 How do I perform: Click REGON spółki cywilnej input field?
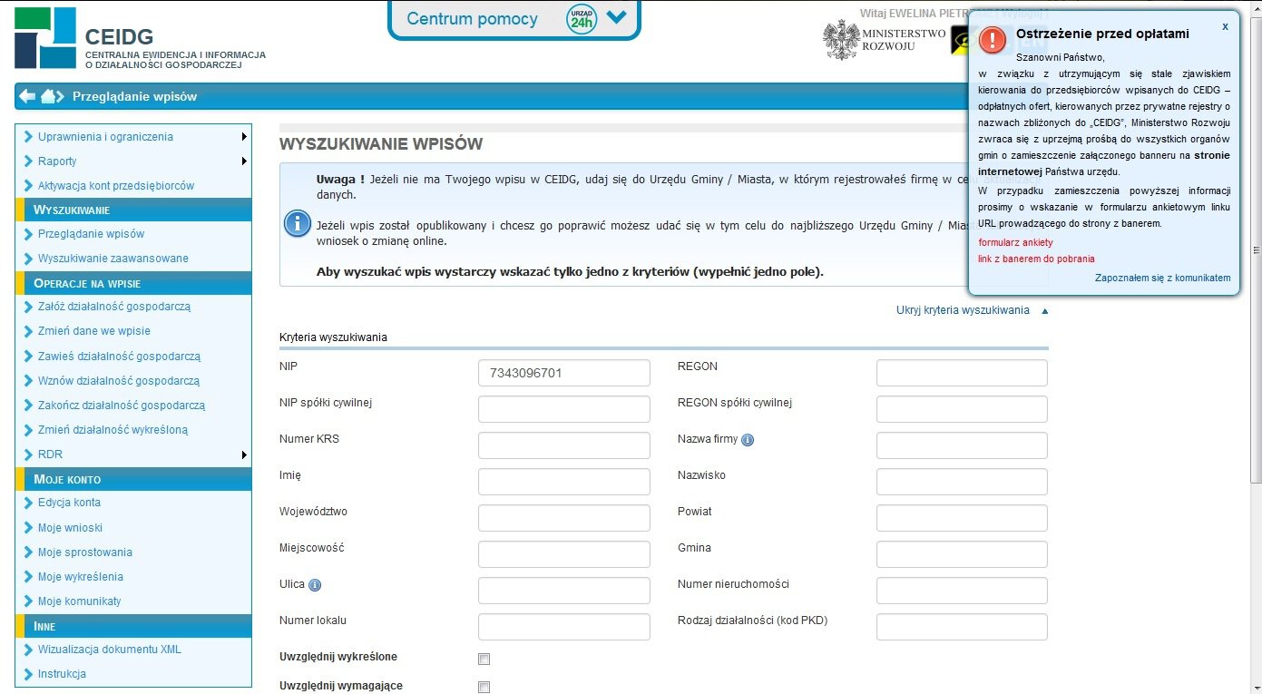(962, 409)
